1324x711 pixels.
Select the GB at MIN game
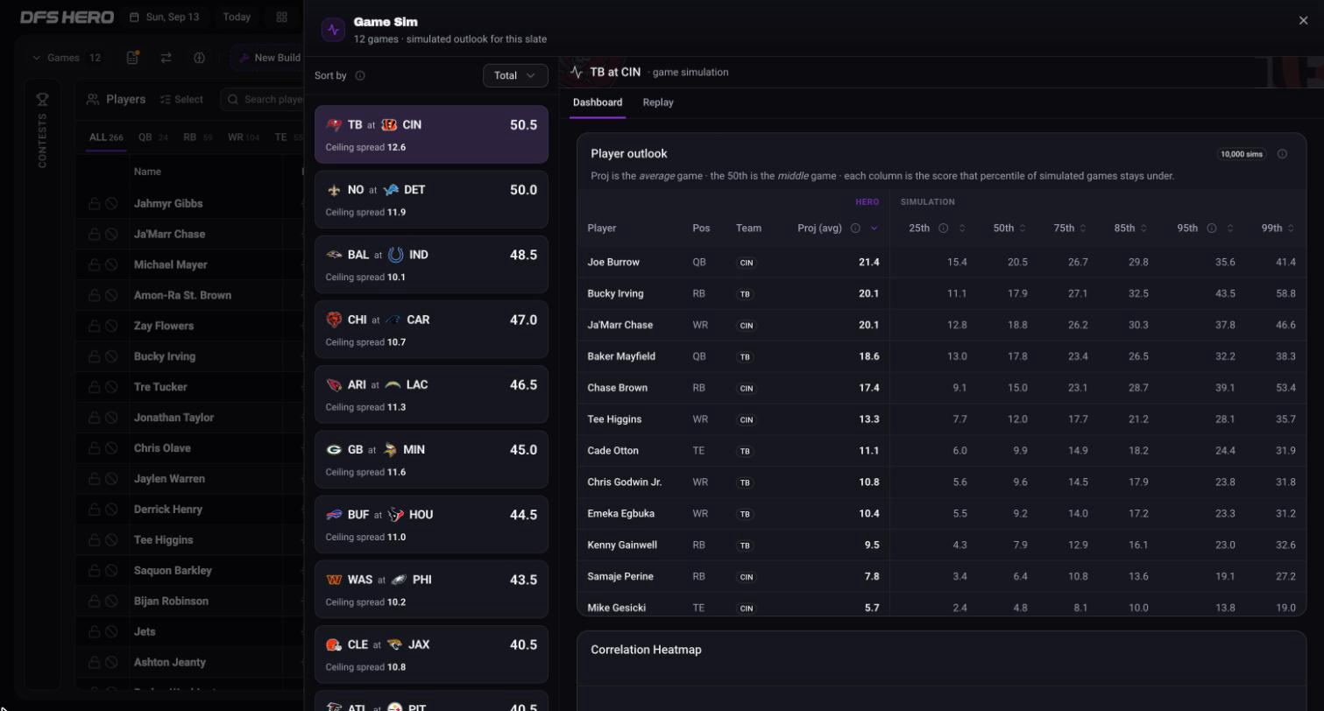(431, 459)
